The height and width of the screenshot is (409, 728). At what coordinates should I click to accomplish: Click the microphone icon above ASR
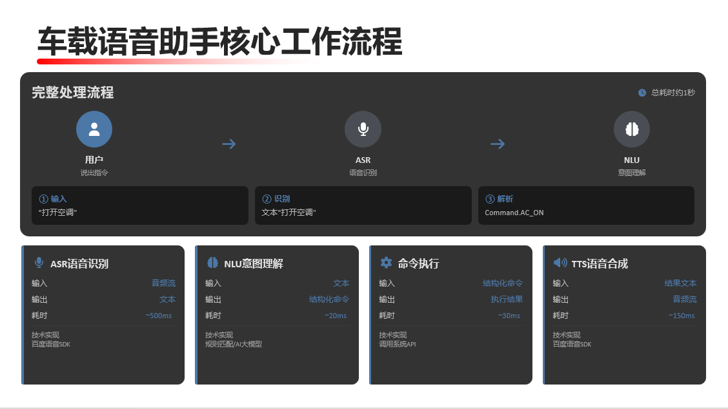tap(363, 129)
